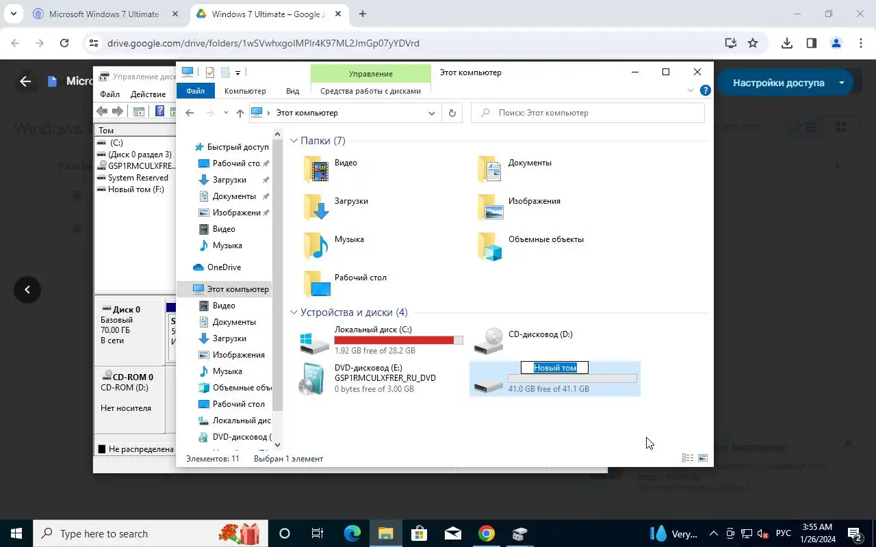Click the console tree icon in Disk Management toolbar
This screenshot has height=547, width=876.
point(139,111)
